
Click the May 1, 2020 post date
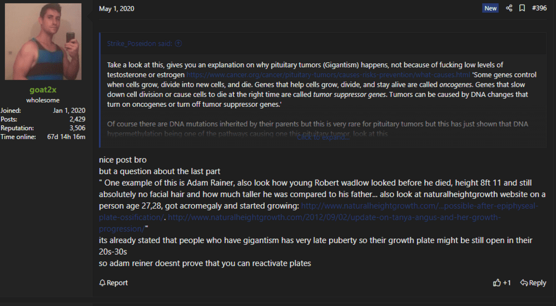pyautogui.click(x=116, y=8)
